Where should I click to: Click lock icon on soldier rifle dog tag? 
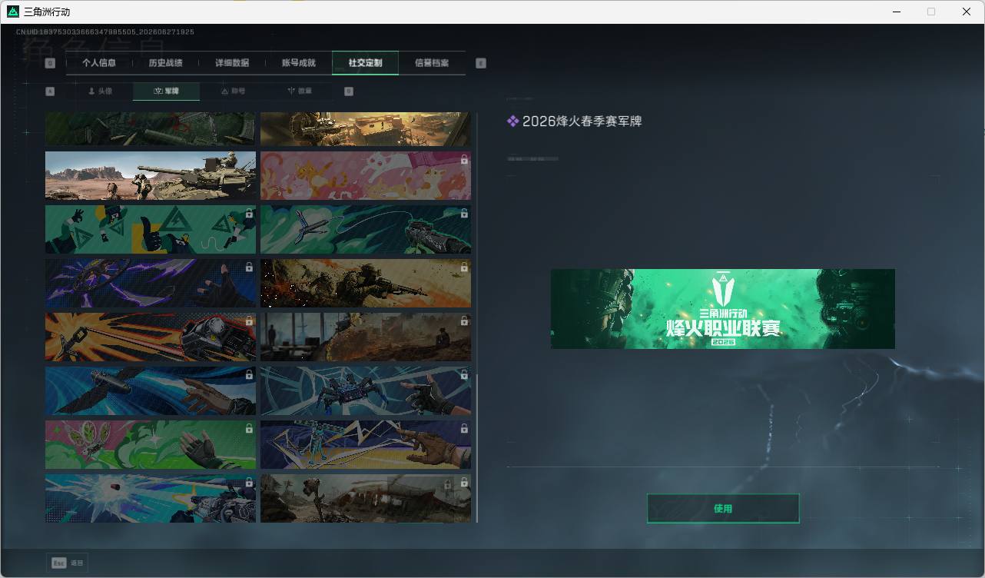tap(464, 267)
